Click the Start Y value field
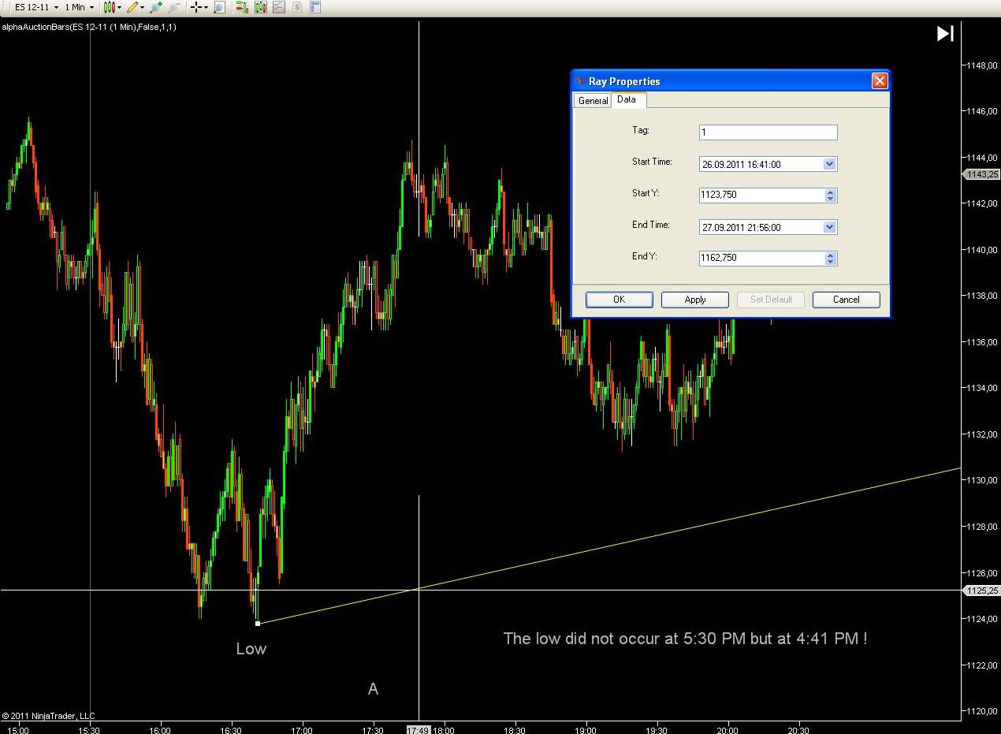This screenshot has height=734, width=1001. [x=761, y=195]
